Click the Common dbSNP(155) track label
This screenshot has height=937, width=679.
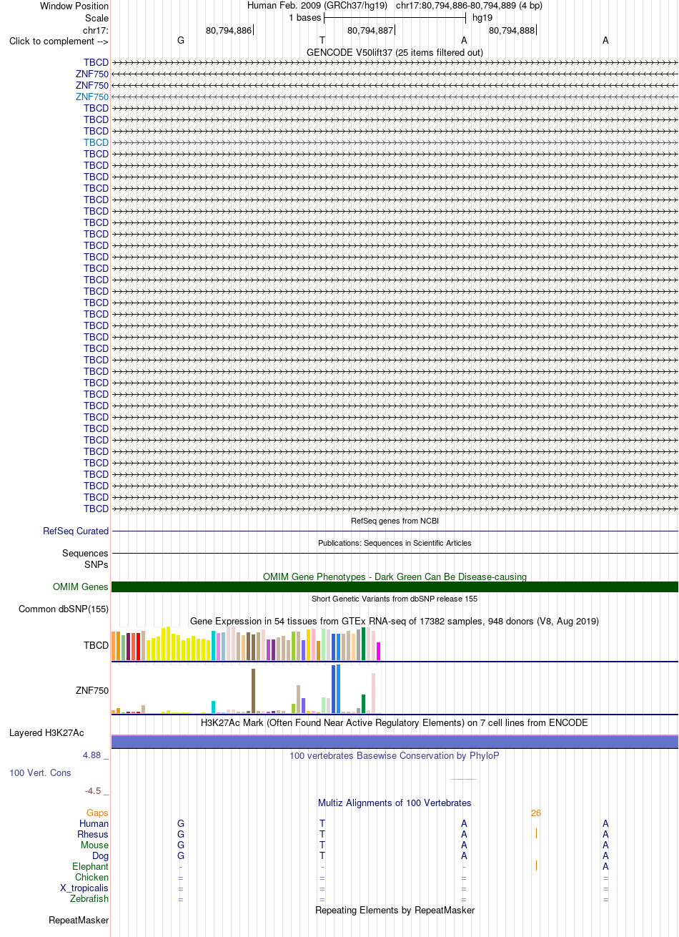pos(64,609)
